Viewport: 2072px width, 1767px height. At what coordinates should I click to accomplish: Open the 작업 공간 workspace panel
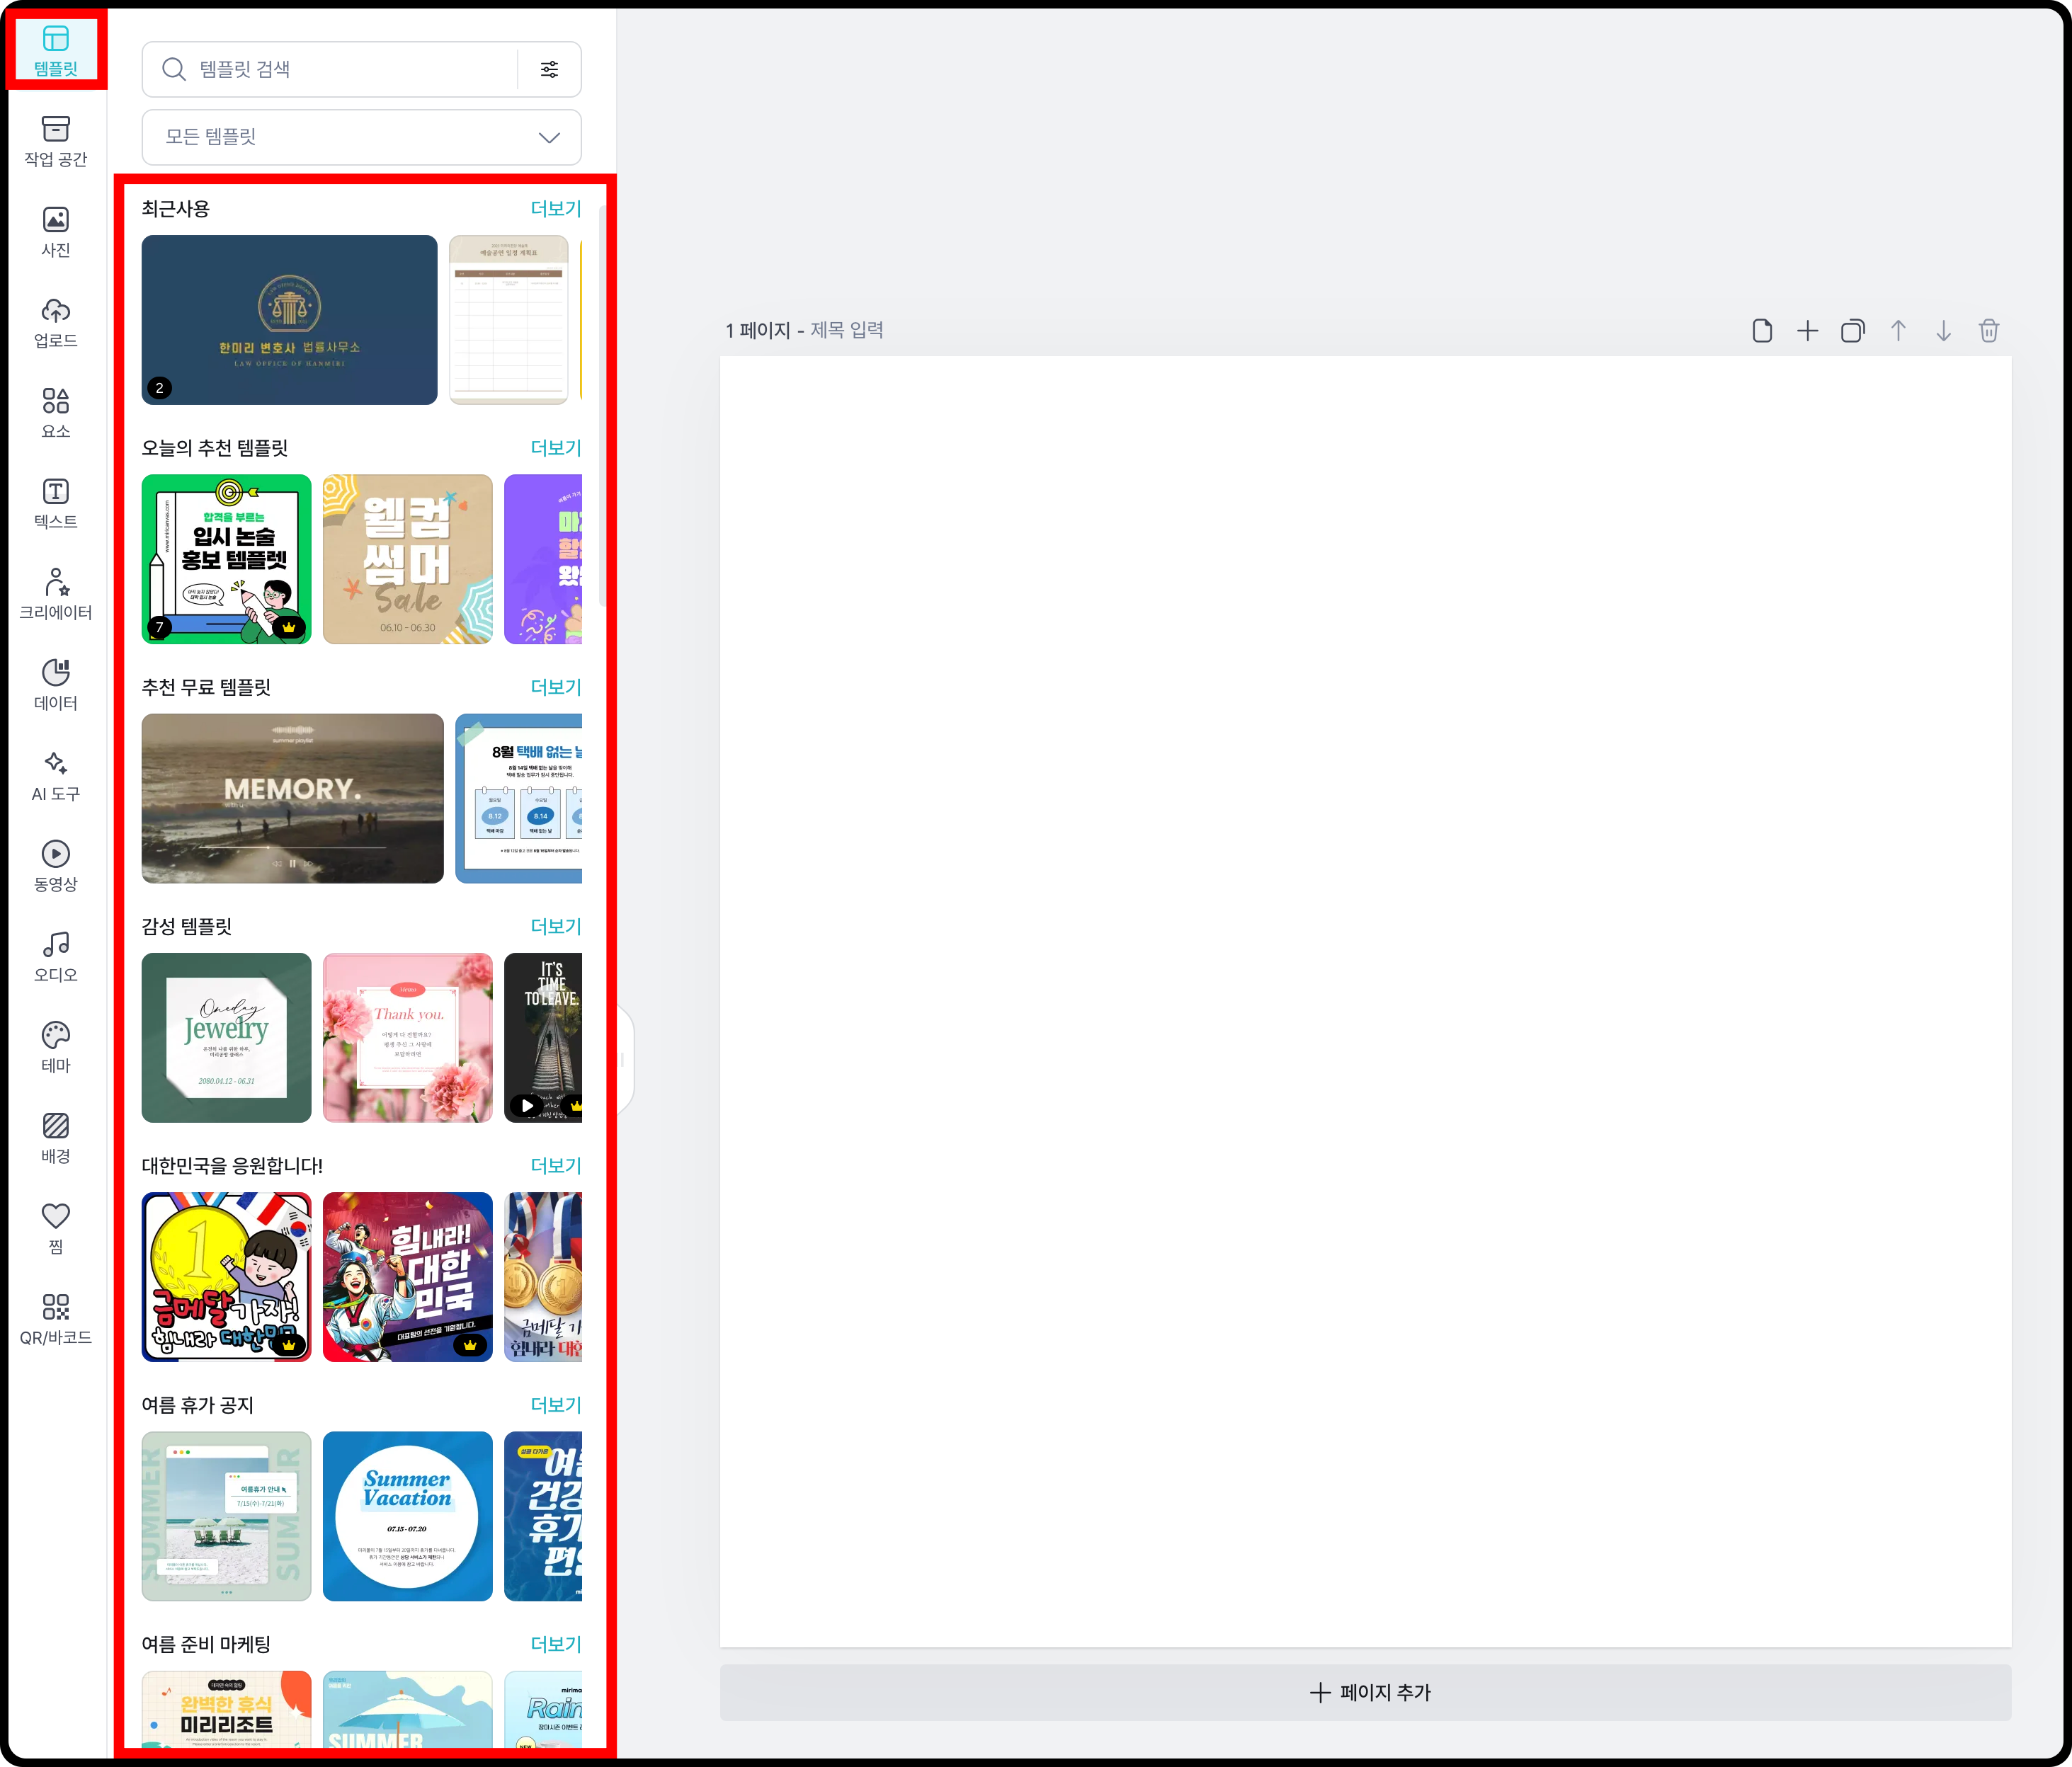click(55, 141)
